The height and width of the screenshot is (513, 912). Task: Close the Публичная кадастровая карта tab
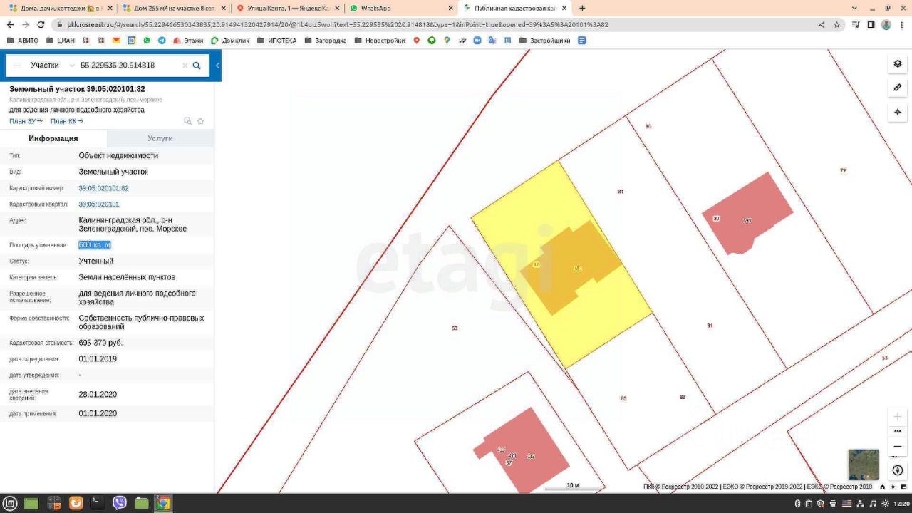[564, 9]
